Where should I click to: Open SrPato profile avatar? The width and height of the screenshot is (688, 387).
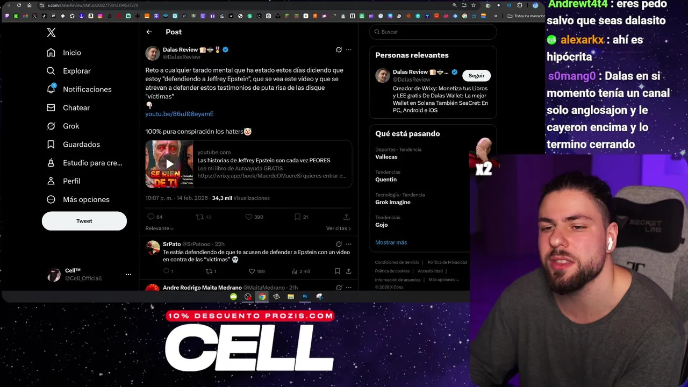coord(153,248)
